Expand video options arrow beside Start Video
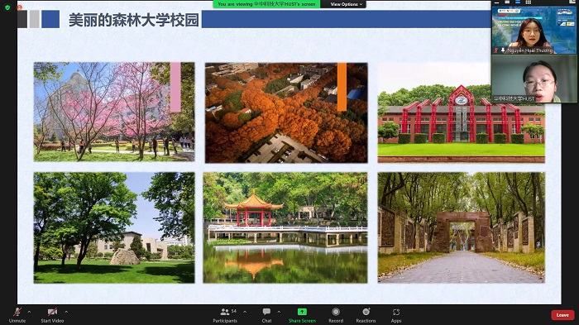Viewport: 579px width, 325px height. coord(66,312)
